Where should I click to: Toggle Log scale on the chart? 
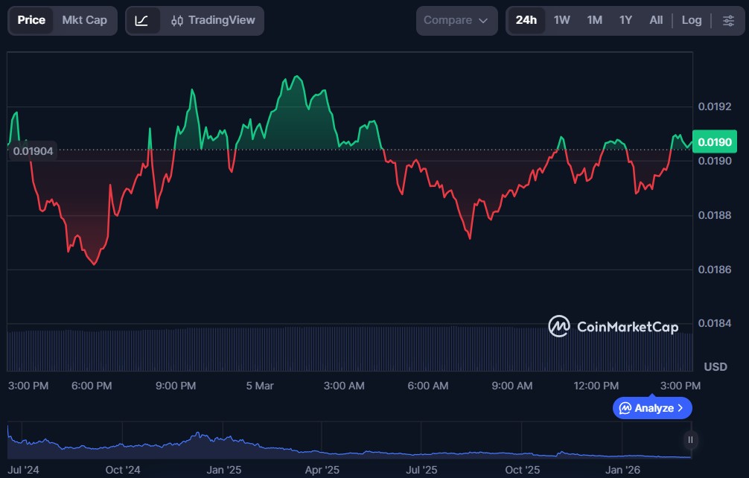pyautogui.click(x=692, y=20)
